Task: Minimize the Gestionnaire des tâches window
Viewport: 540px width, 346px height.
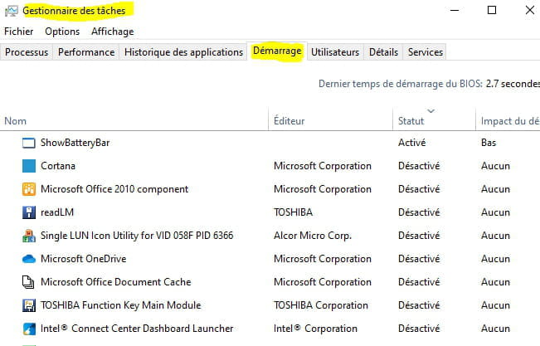Action: (x=455, y=10)
